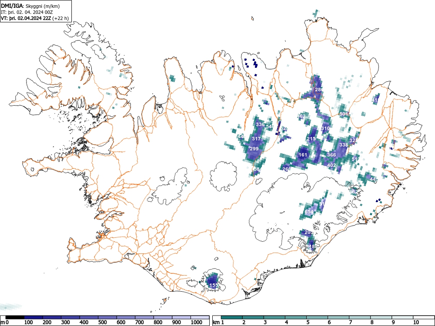435x326 pixels.
Task: Select the visibility value 299 on map
Action: click(254, 149)
